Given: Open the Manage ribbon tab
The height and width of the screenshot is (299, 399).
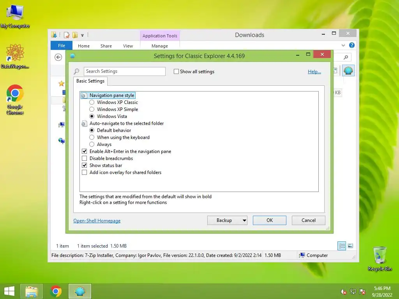Looking at the screenshot, I should pos(160,46).
